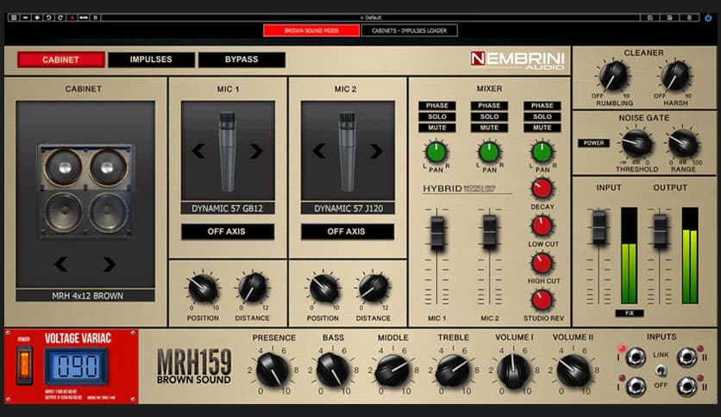Toggle OFF AXIS for MIC 1

pyautogui.click(x=228, y=232)
